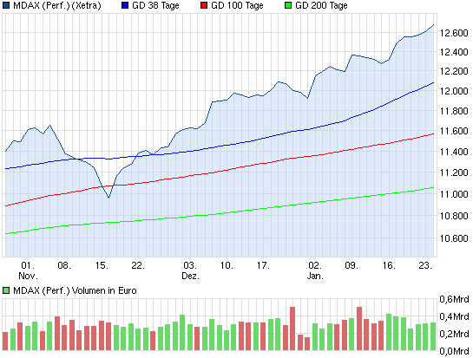Click the tallest red volume bar near Jan 09

[359, 329]
